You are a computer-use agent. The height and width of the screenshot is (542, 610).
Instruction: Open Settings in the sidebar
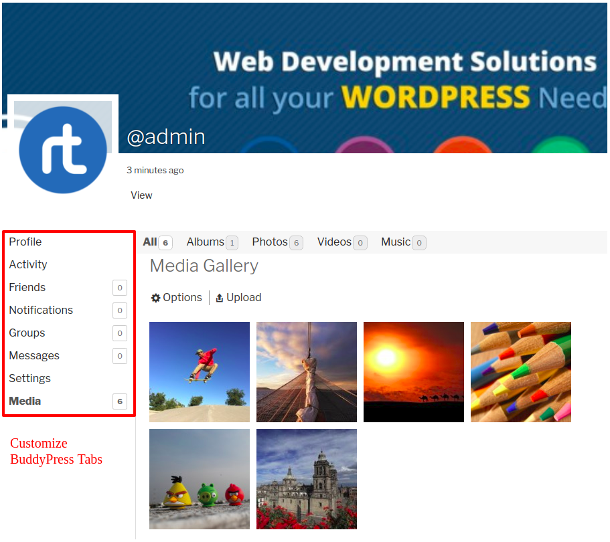tap(29, 379)
